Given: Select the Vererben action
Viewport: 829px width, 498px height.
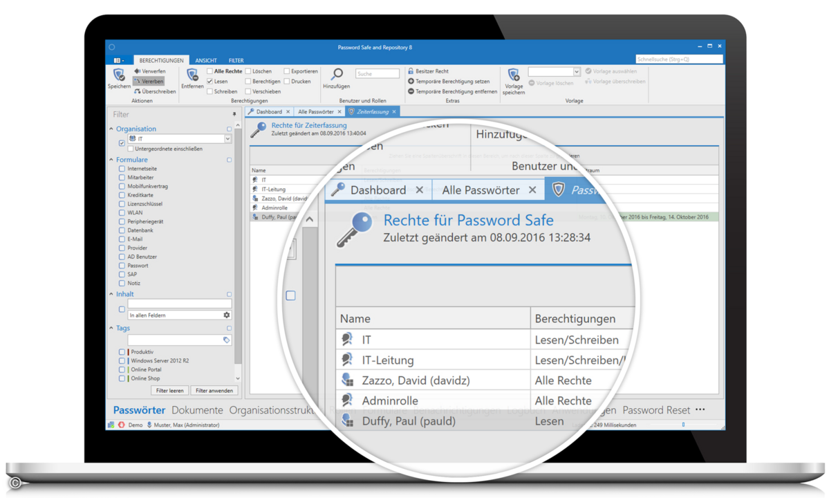Looking at the screenshot, I should [x=149, y=82].
